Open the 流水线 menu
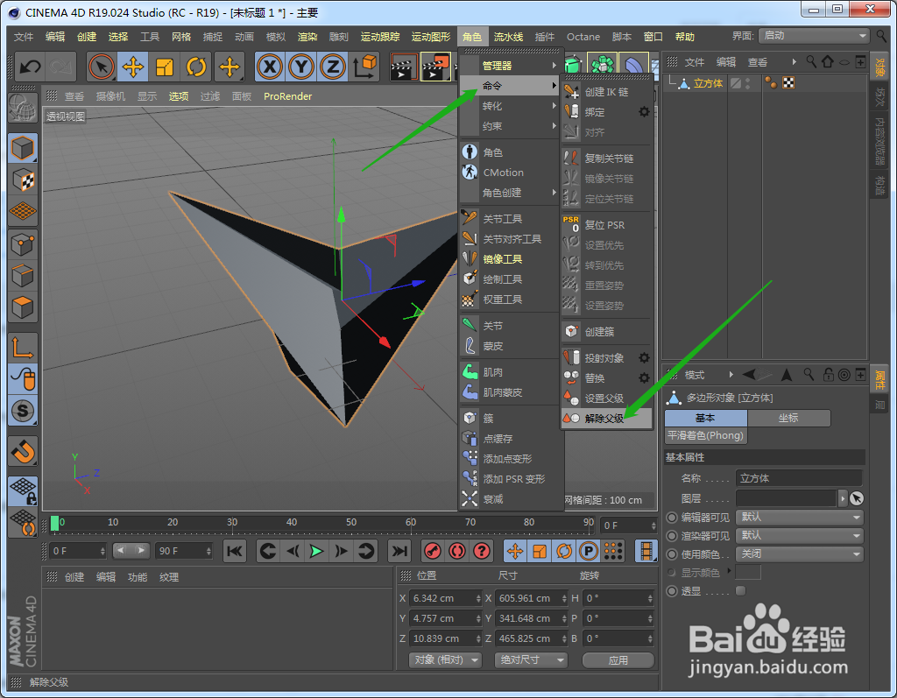 508,37
